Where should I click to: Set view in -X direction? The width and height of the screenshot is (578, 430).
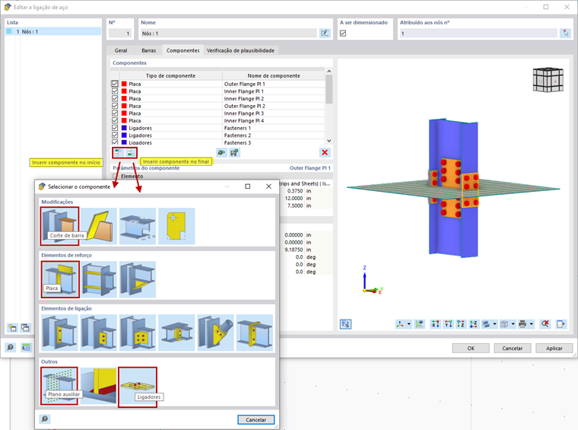435,324
